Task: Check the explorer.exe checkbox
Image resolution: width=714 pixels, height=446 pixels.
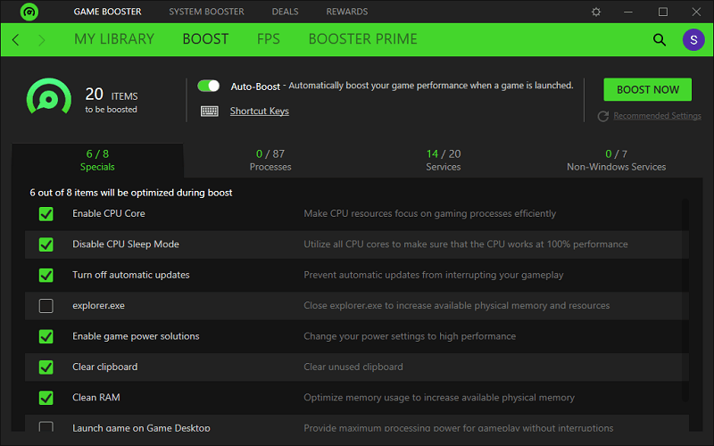Action: [46, 306]
